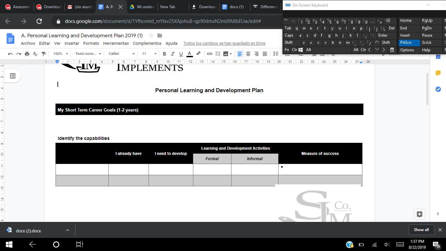The image size is (446, 251).
Task: Click PrtScn key on On-Screen Keyboard
Action: coord(409,42)
